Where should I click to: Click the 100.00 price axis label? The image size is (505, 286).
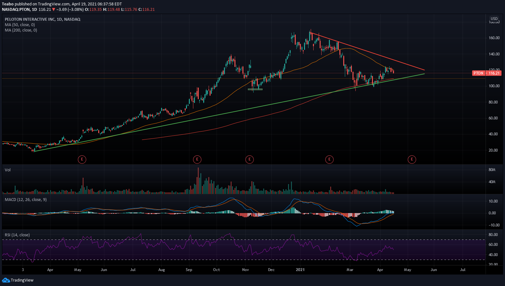[494, 86]
